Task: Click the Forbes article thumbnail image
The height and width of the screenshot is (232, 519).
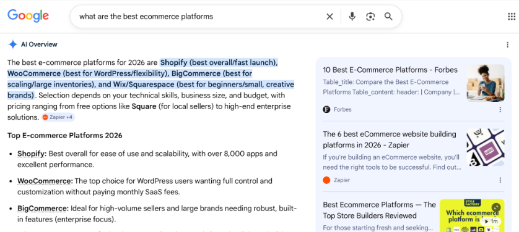Action: (x=485, y=83)
